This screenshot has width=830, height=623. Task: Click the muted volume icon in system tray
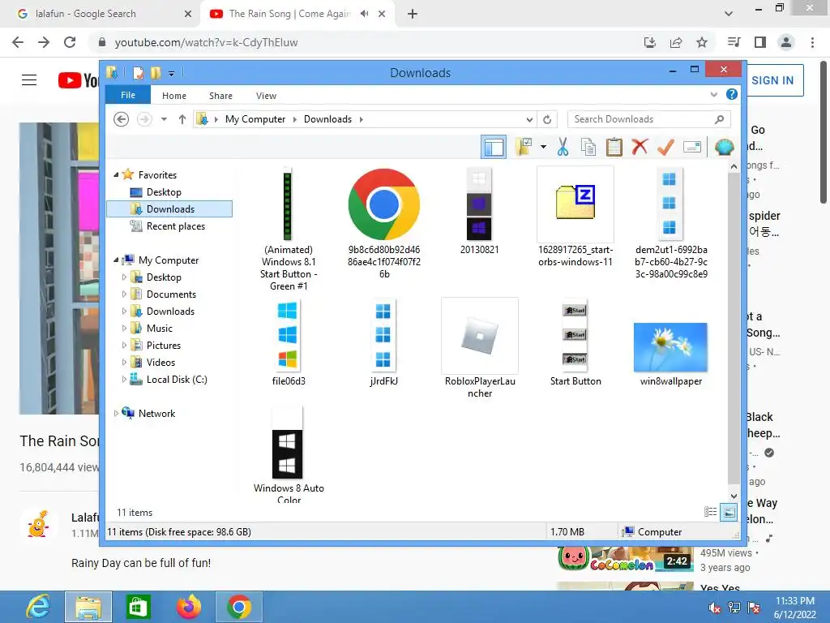(x=714, y=608)
